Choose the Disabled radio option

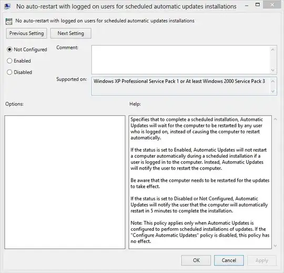(x=9, y=72)
